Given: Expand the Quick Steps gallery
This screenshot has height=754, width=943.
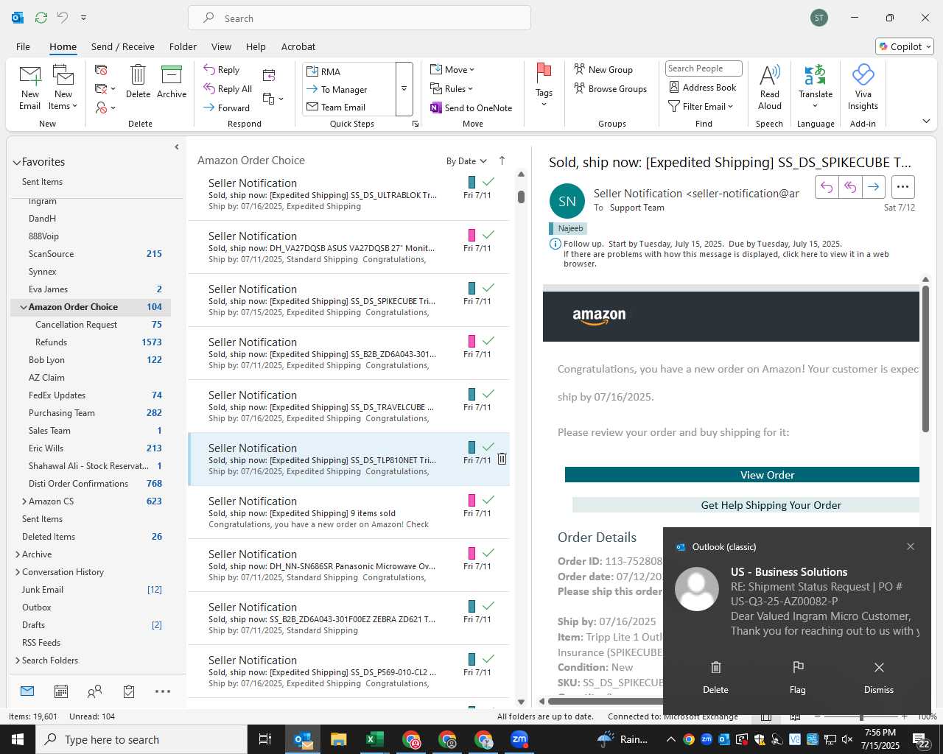Looking at the screenshot, I should [x=404, y=89].
